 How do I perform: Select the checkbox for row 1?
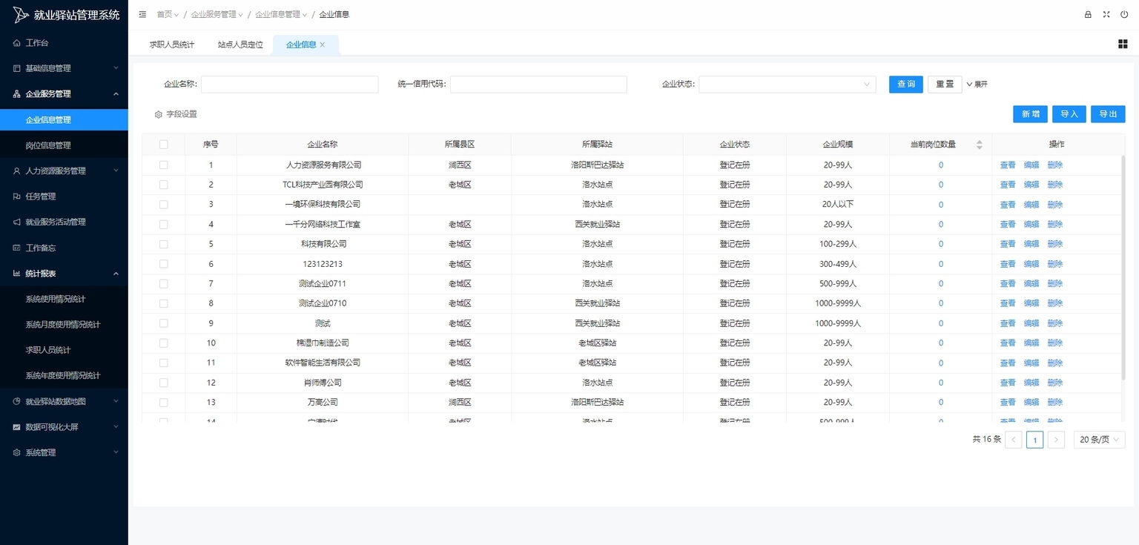(x=164, y=165)
